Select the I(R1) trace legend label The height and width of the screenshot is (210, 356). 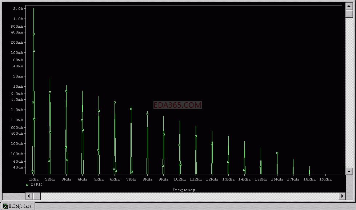37,185
